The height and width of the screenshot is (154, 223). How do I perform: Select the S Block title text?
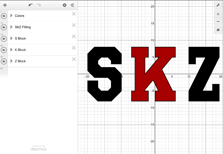point(20,38)
